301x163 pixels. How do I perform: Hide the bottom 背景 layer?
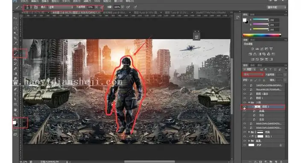(x=245, y=145)
